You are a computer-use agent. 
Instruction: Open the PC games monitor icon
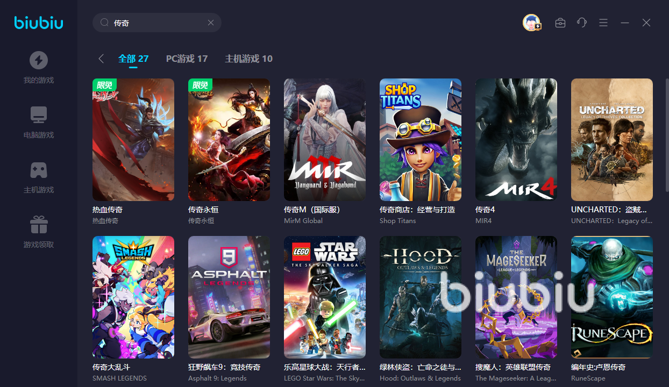pos(38,115)
